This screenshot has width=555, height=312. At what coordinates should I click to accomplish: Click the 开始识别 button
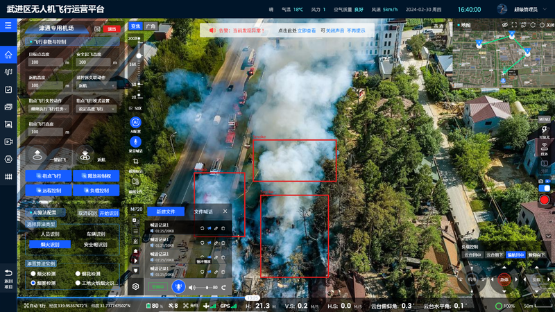(109, 213)
